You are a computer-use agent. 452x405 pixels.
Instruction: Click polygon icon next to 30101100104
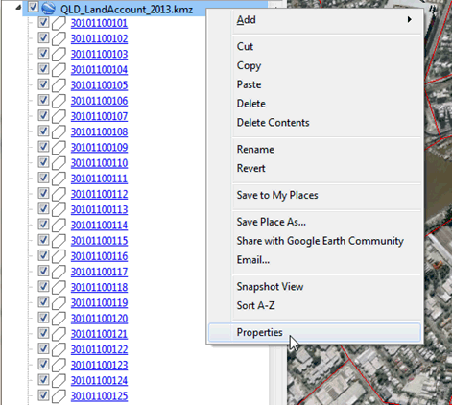59,70
